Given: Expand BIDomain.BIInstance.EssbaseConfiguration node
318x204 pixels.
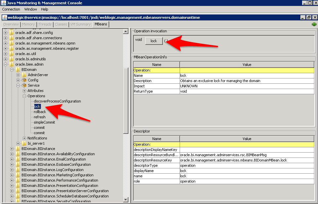Looking at the screenshot, I should tap(12, 164).
